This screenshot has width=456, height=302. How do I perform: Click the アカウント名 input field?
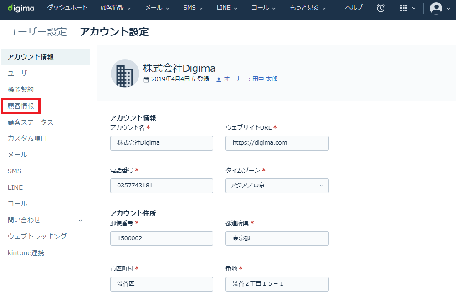tap(162, 143)
